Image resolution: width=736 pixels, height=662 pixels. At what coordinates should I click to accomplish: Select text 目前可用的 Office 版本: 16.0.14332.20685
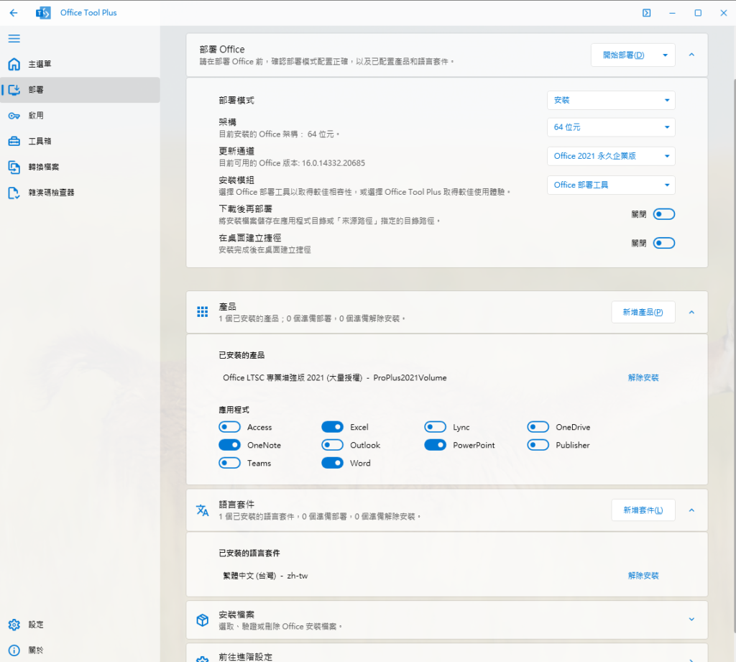tap(292, 163)
